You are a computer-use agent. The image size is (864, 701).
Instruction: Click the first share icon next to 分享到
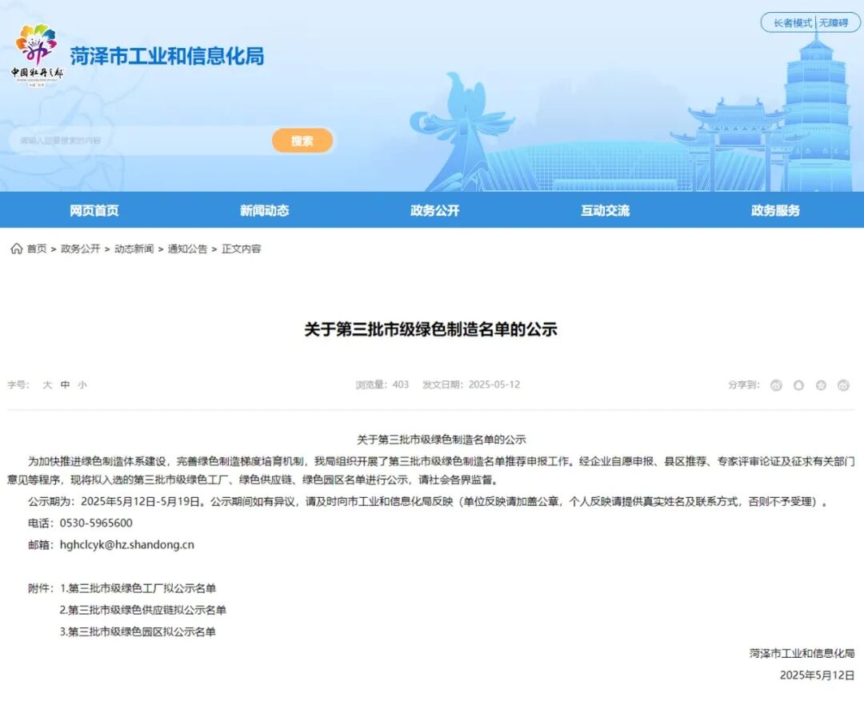(775, 385)
